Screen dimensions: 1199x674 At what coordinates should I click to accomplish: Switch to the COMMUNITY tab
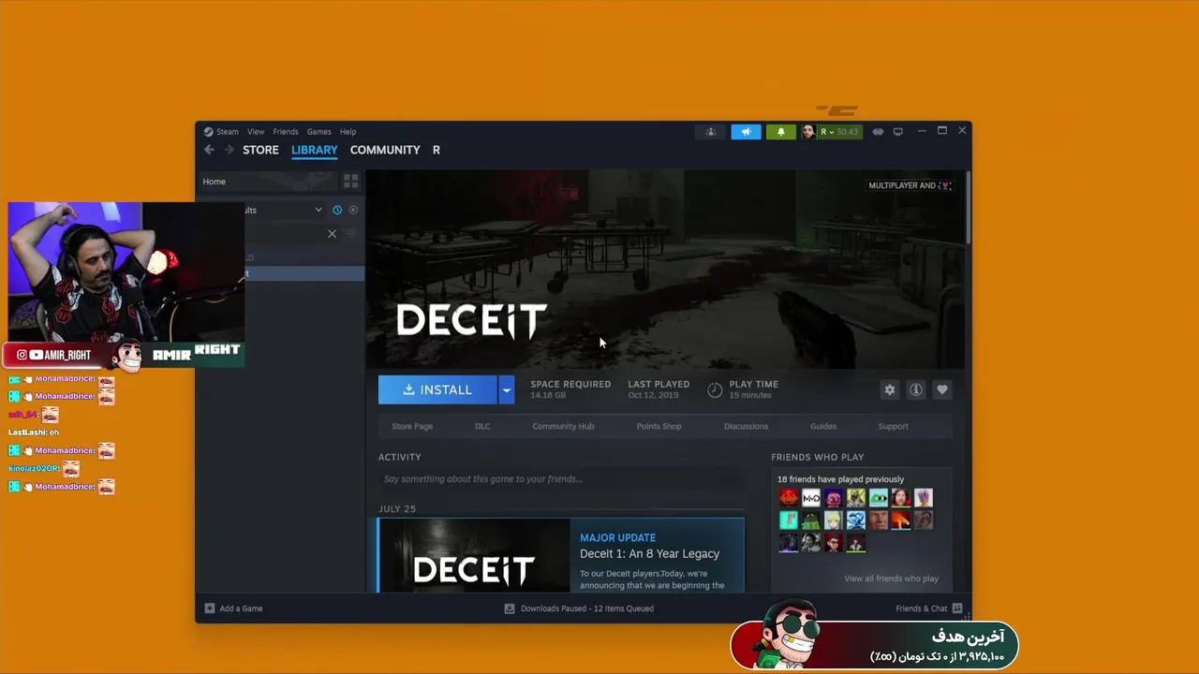tap(385, 150)
